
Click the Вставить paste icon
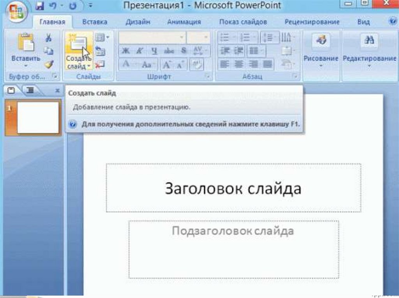26,42
